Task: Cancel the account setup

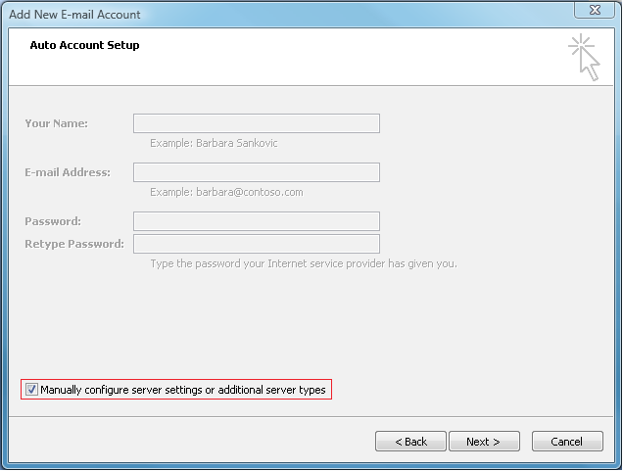Action: pos(566,442)
